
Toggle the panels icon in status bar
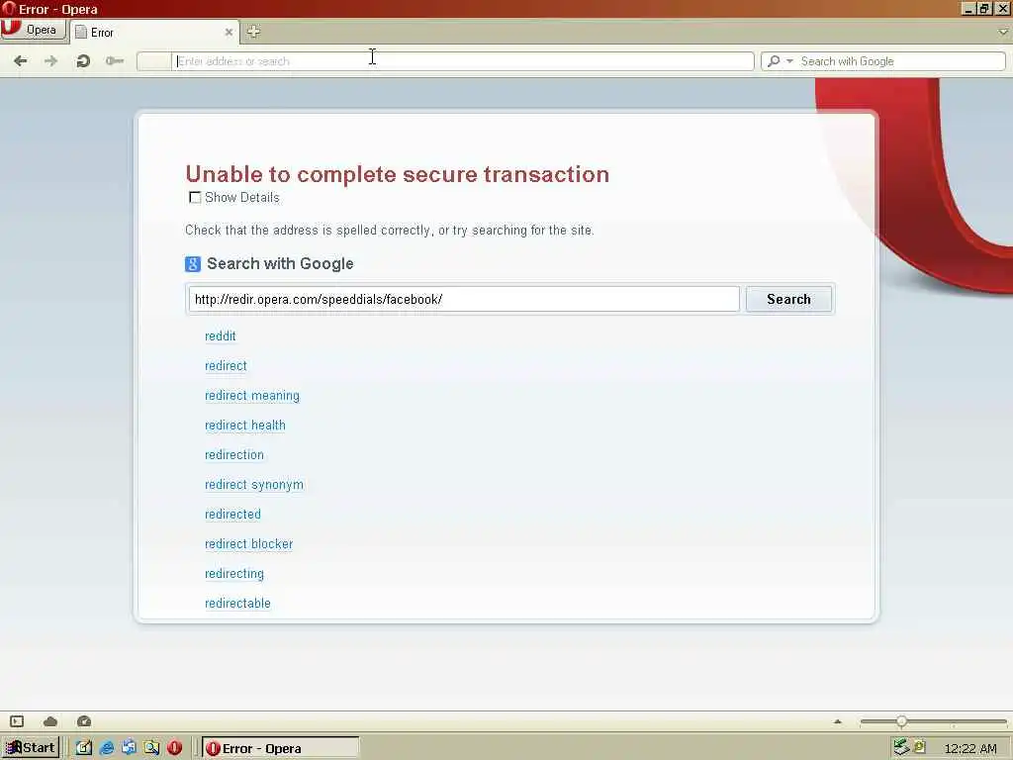click(x=18, y=721)
